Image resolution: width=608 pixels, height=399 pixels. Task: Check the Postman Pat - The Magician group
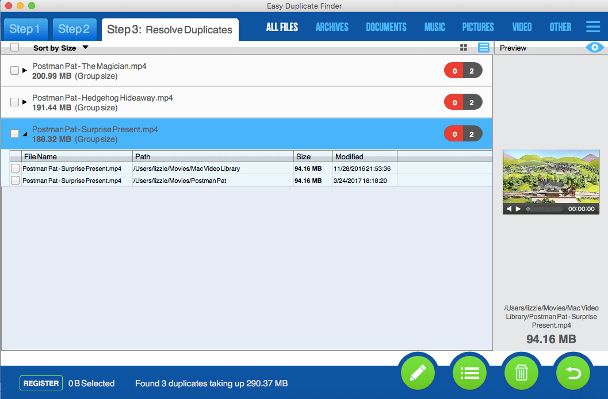click(x=15, y=71)
